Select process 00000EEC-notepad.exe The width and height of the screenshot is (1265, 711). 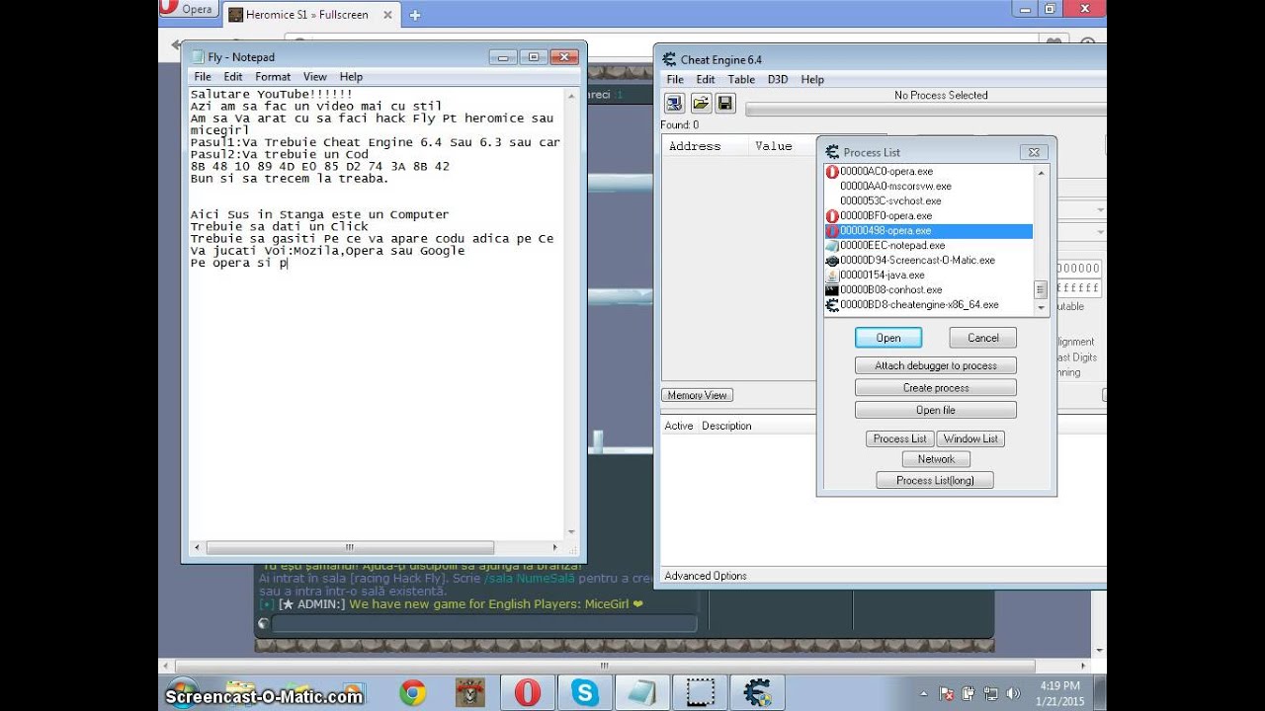pos(929,246)
